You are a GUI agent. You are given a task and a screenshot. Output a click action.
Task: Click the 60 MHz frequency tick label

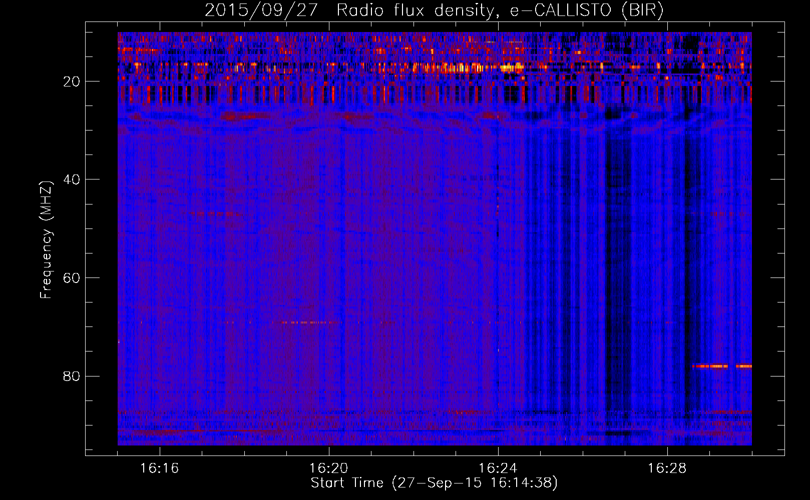[x=72, y=278]
